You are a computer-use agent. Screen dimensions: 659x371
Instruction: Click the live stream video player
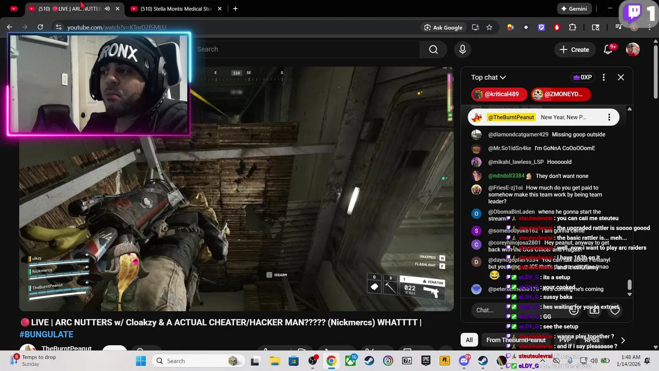pyautogui.click(x=236, y=188)
